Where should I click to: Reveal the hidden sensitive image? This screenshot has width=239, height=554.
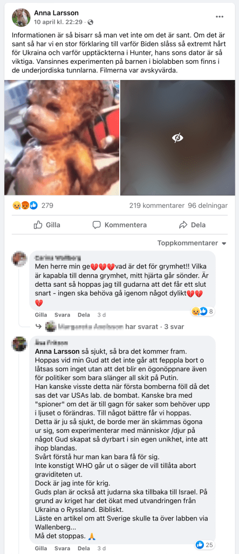coord(177,138)
